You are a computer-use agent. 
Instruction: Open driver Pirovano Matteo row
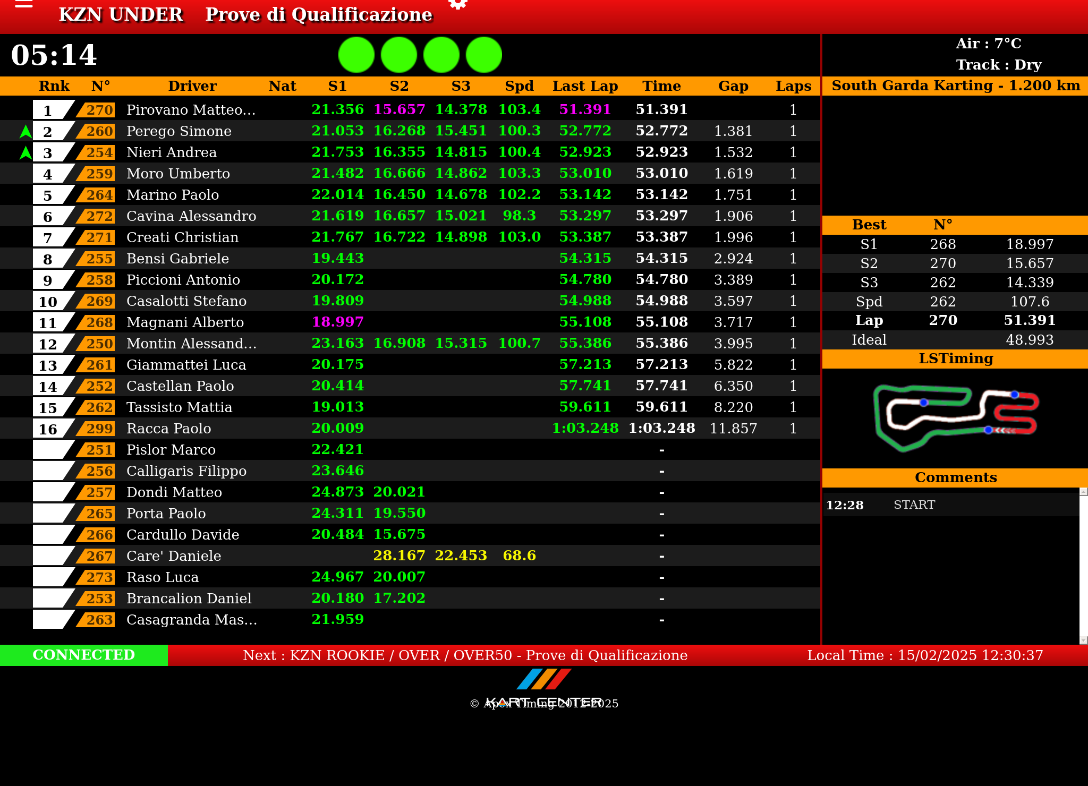pos(191,110)
